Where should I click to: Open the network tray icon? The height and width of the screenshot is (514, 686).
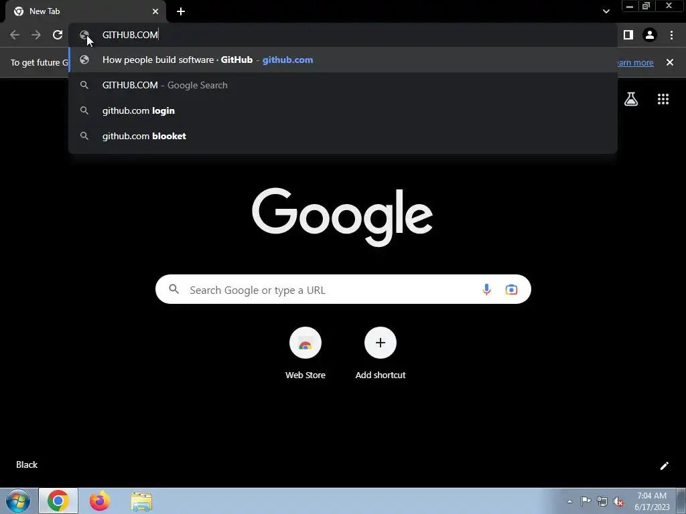[x=602, y=501]
